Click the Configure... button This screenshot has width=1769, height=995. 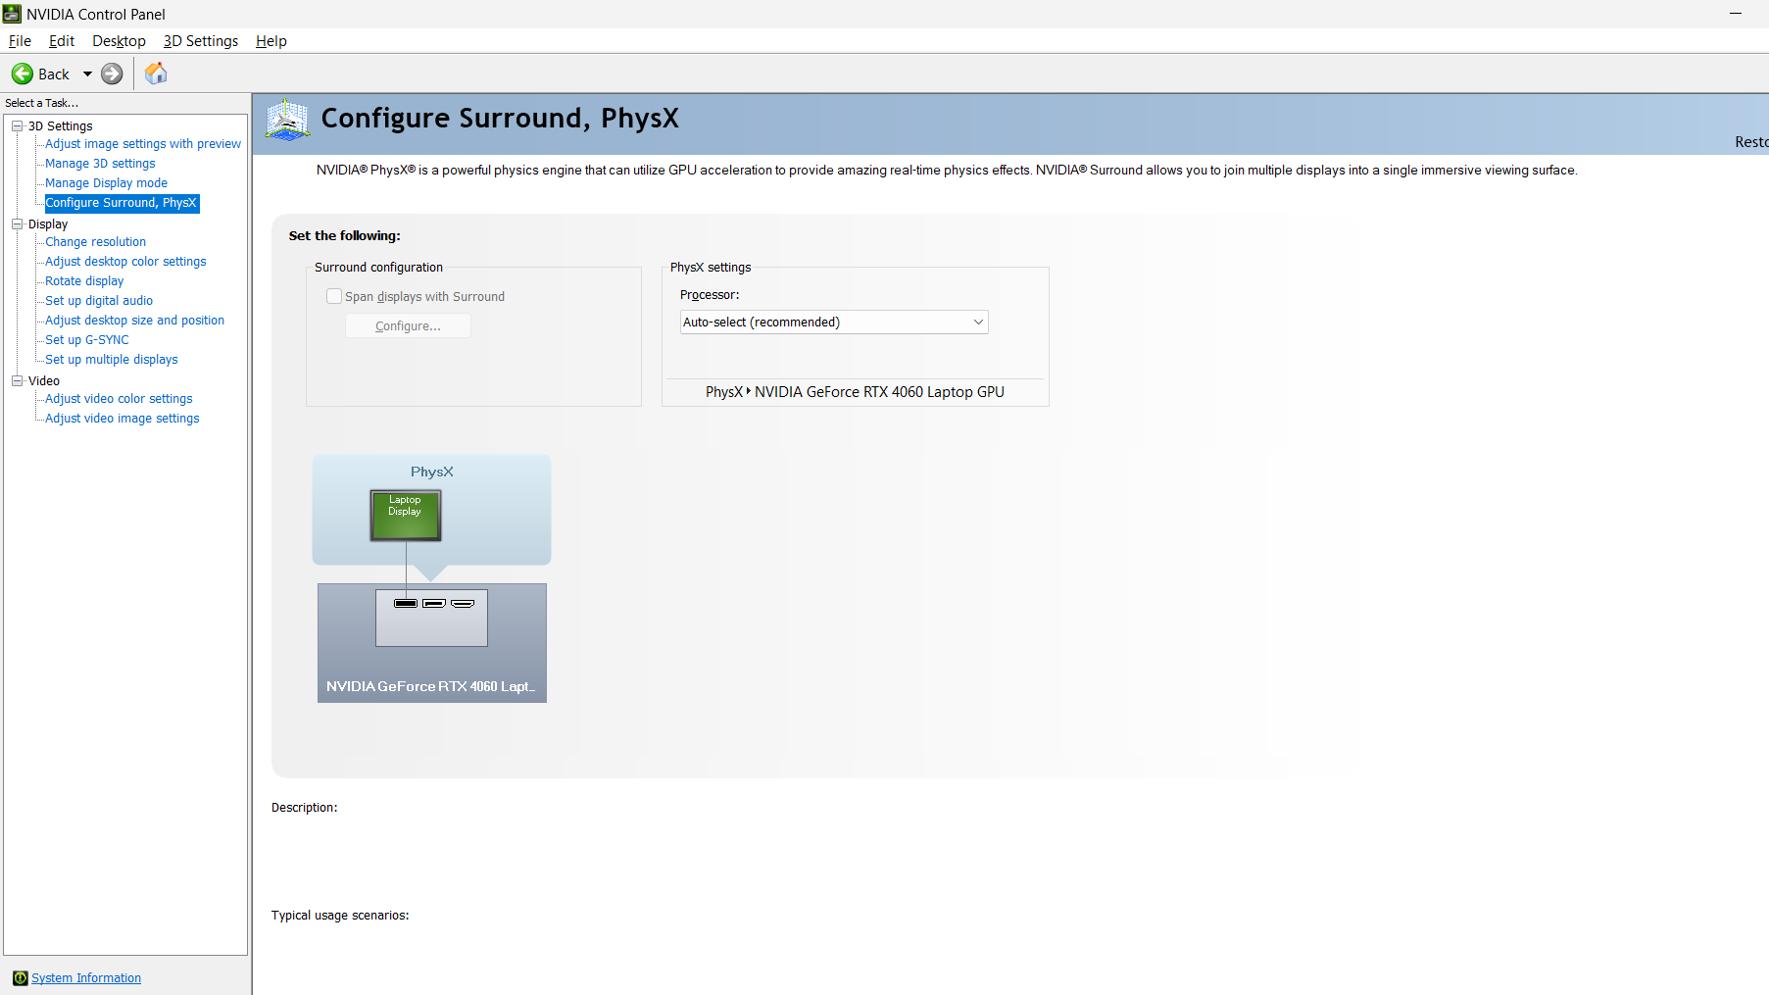[408, 325]
